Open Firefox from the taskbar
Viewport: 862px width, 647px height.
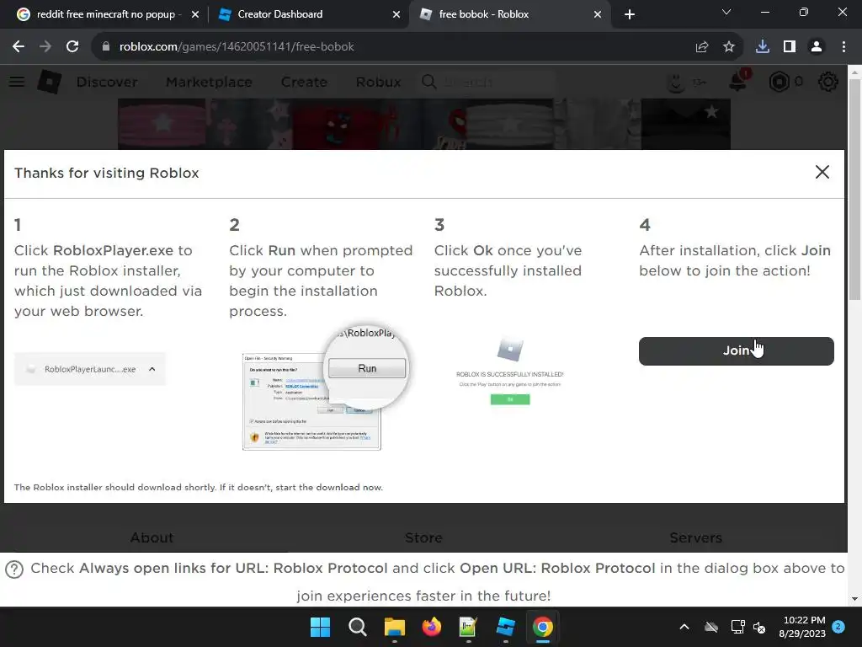coord(432,627)
